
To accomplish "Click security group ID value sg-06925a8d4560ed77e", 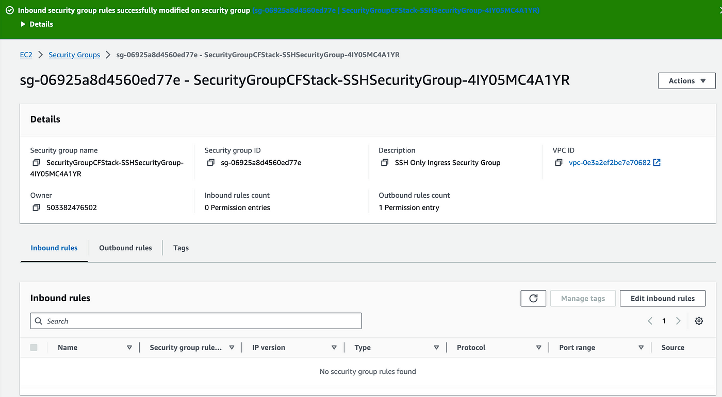I will 261,163.
